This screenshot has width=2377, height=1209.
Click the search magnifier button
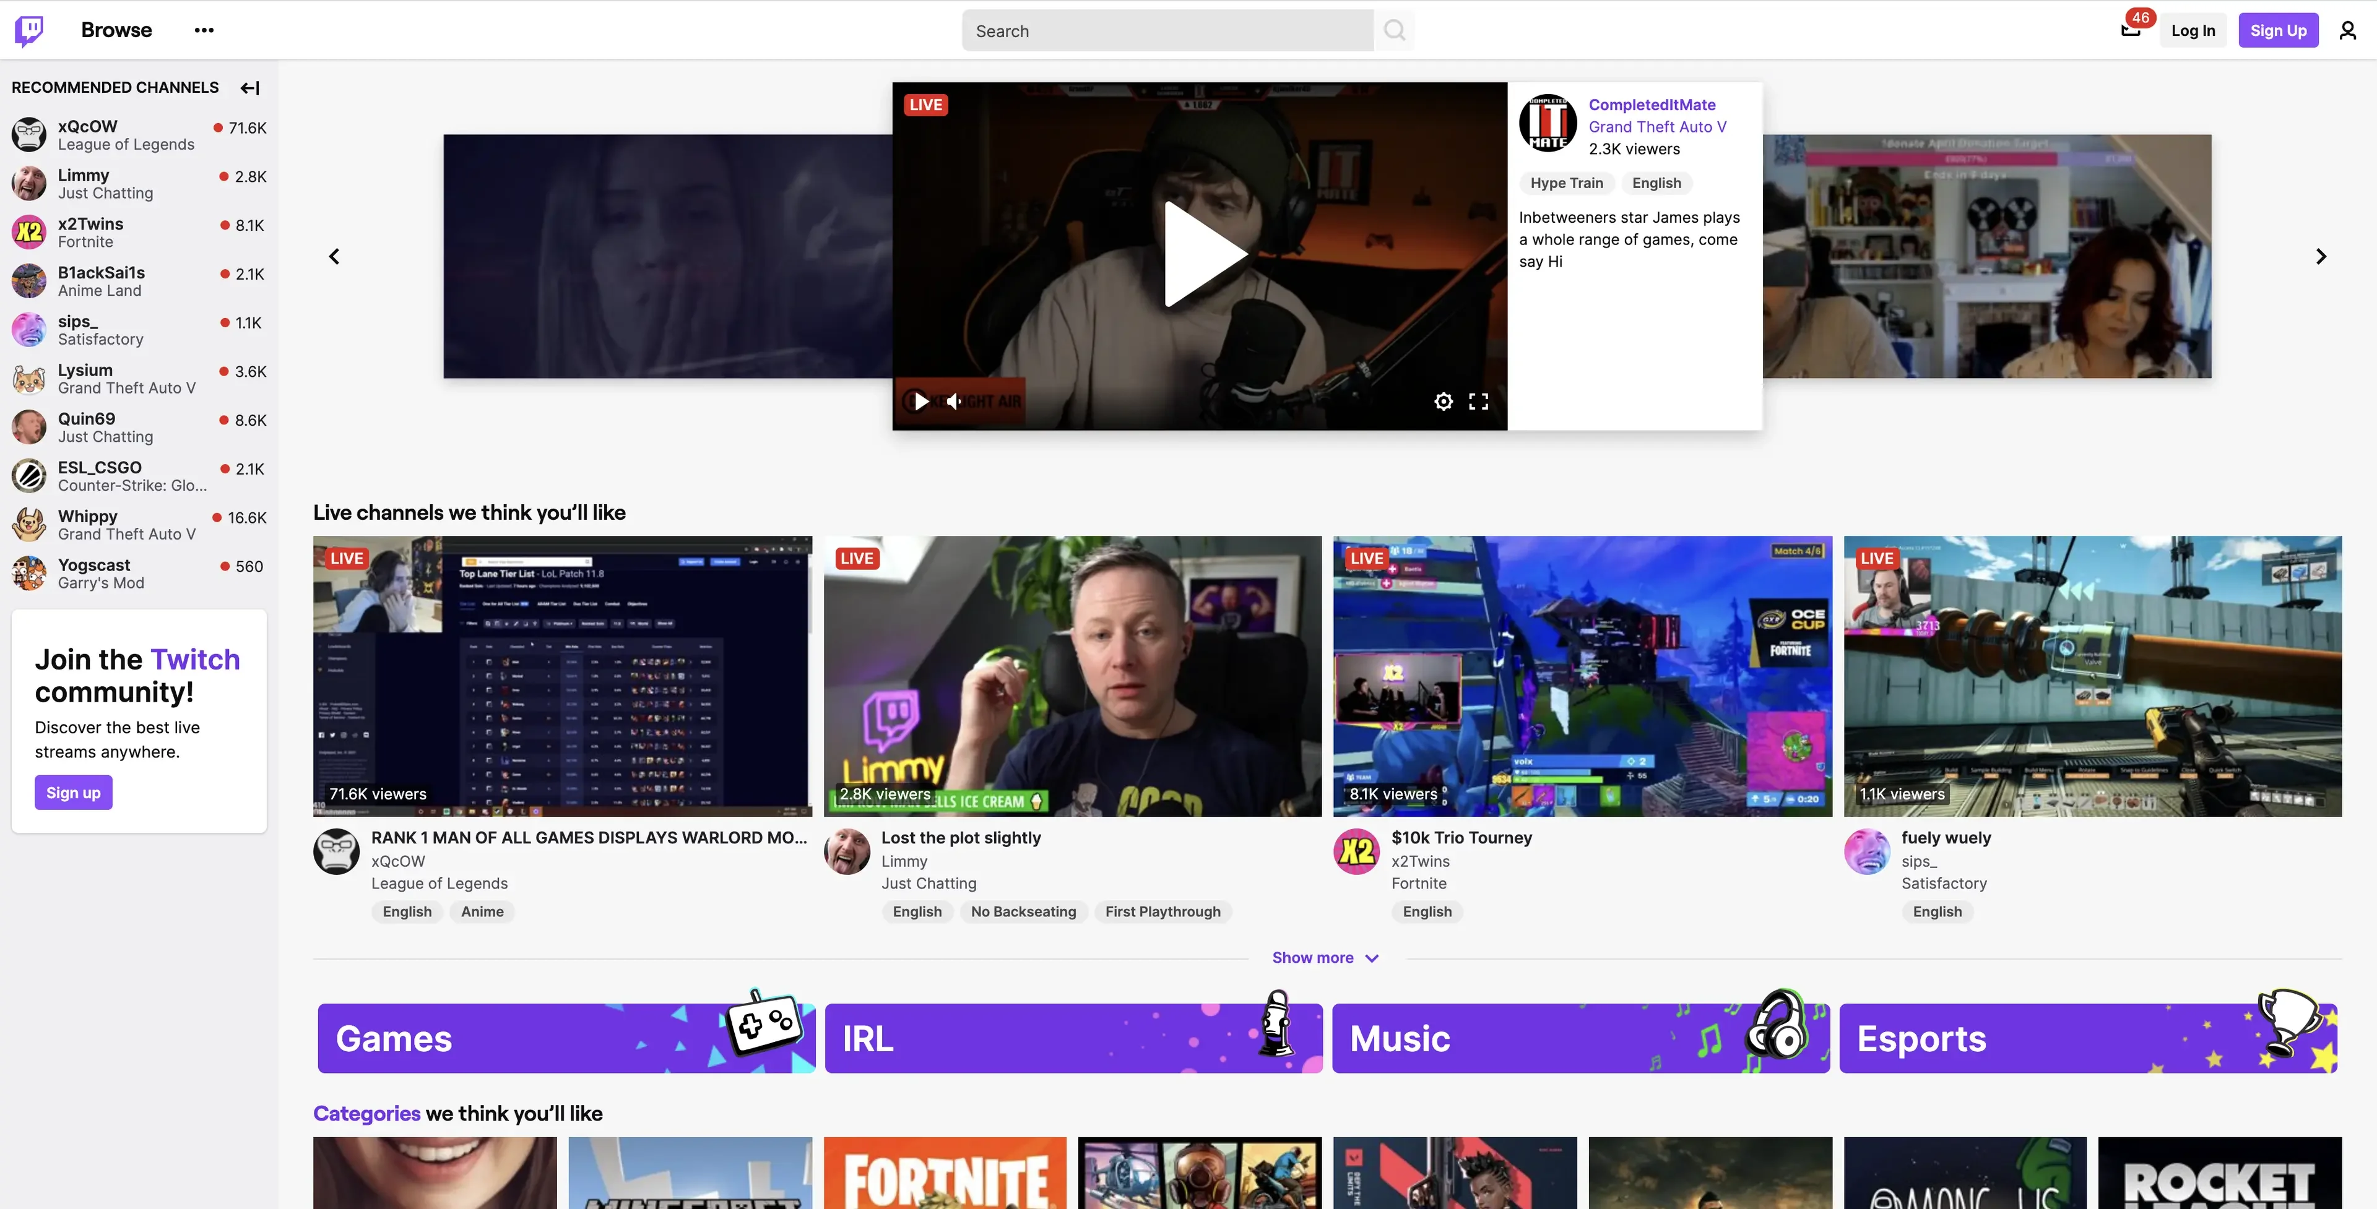tap(1394, 30)
